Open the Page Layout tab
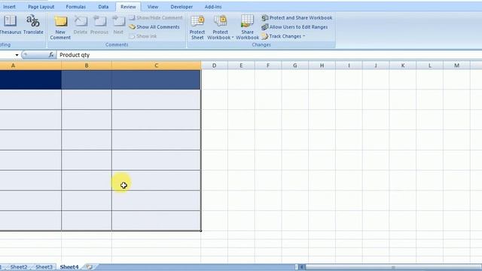 click(41, 7)
